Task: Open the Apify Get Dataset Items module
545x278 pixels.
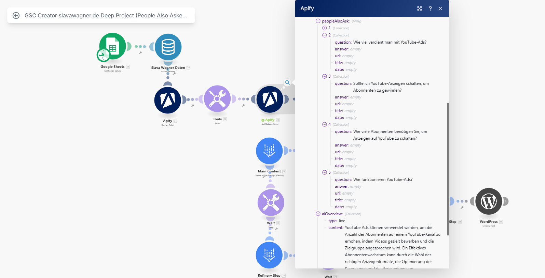Action: click(270, 99)
